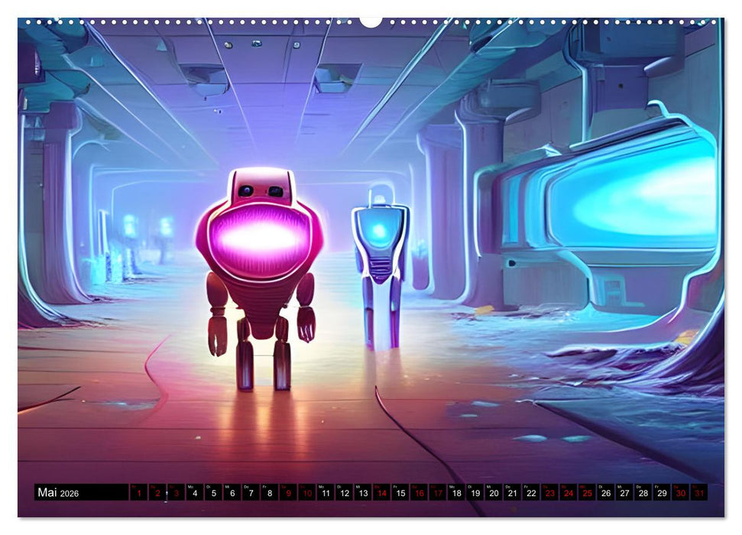Image resolution: width=742 pixels, height=535 pixels.
Task: Select day 24 in the calendar strip
Action: pyautogui.click(x=568, y=494)
